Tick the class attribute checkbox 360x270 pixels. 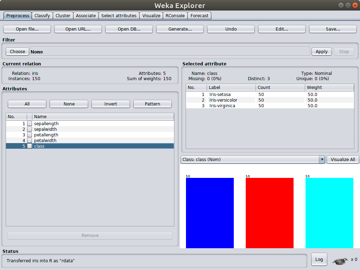point(30,146)
